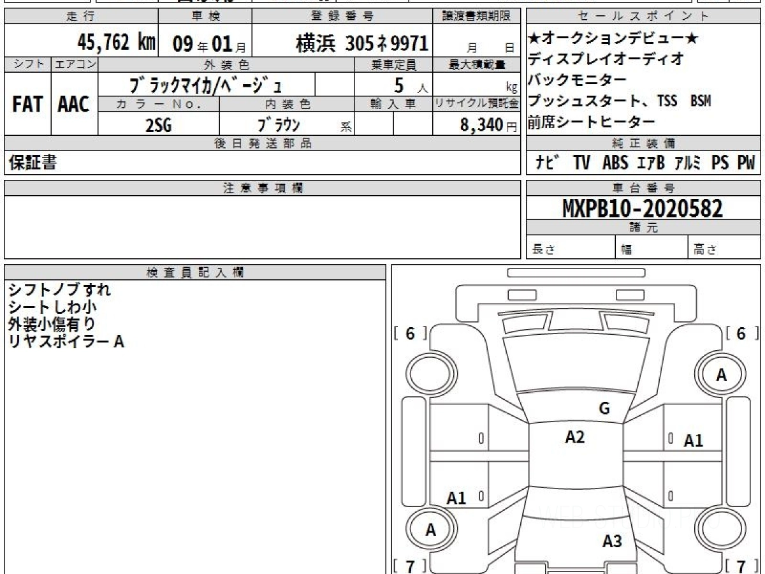Viewport: 765px width, 574px height.
Task: Click the セールスポイント header
Action: pyautogui.click(x=643, y=17)
